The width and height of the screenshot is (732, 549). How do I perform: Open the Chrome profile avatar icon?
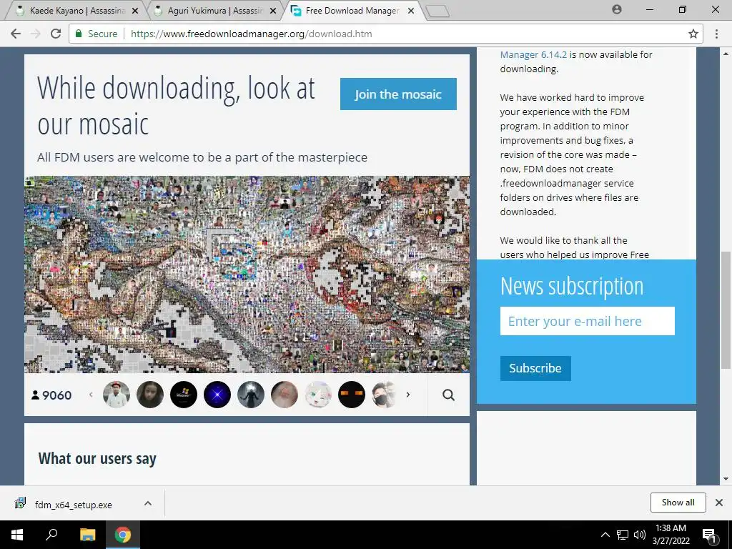pyautogui.click(x=617, y=9)
